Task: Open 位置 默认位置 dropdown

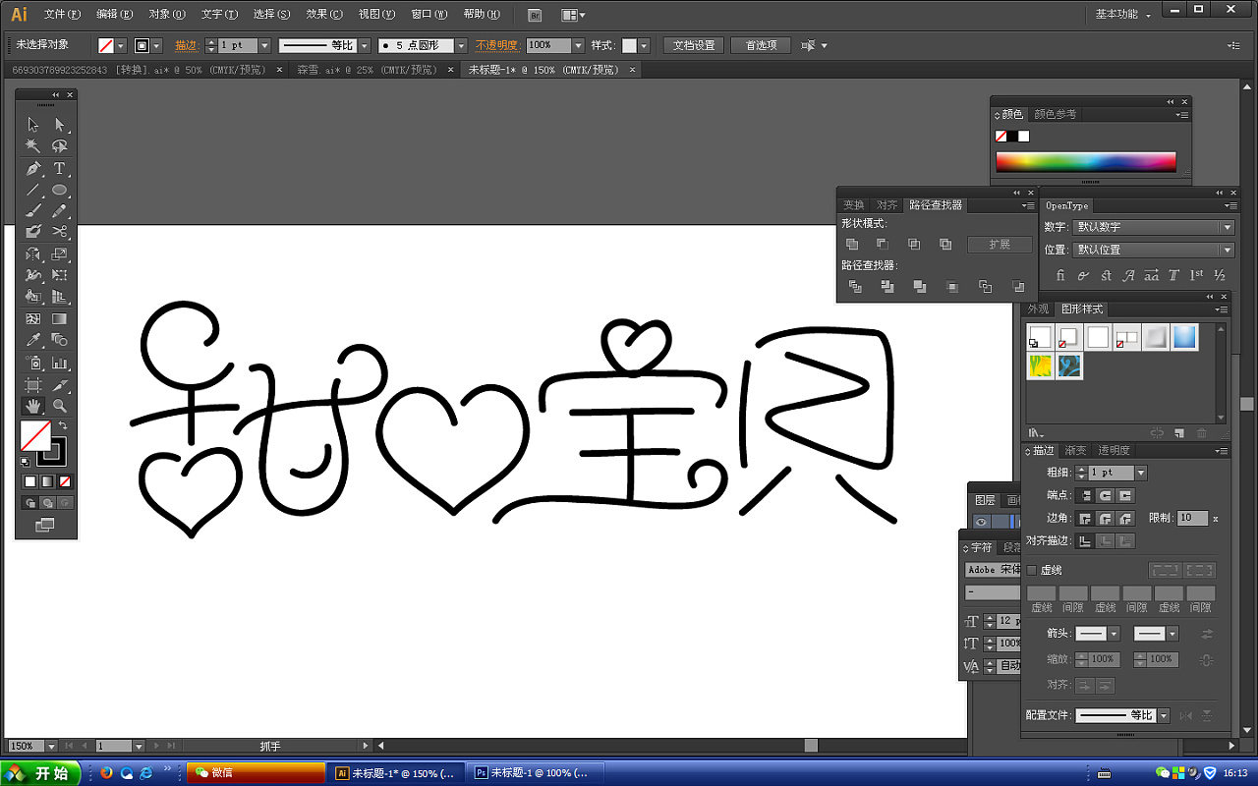Action: (x=1154, y=250)
